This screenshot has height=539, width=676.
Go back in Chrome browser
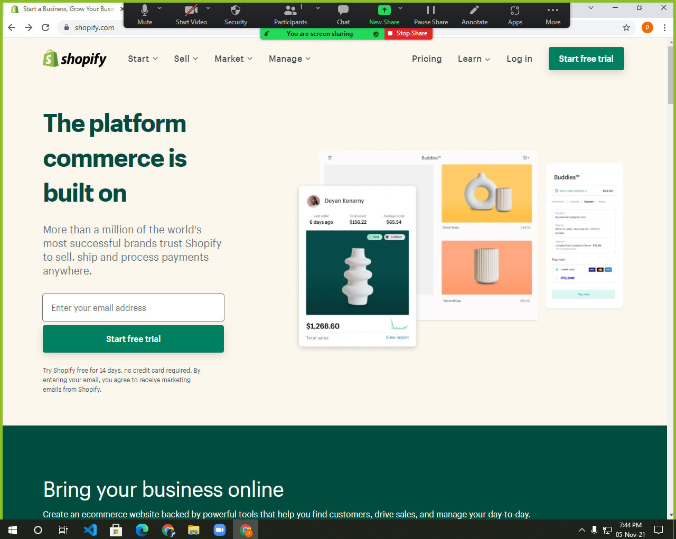pyautogui.click(x=12, y=27)
